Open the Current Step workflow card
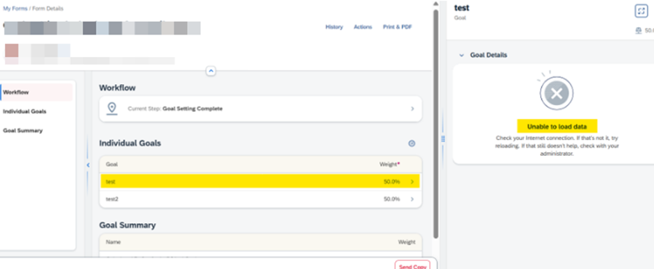This screenshot has height=269, width=654. pyautogui.click(x=260, y=108)
